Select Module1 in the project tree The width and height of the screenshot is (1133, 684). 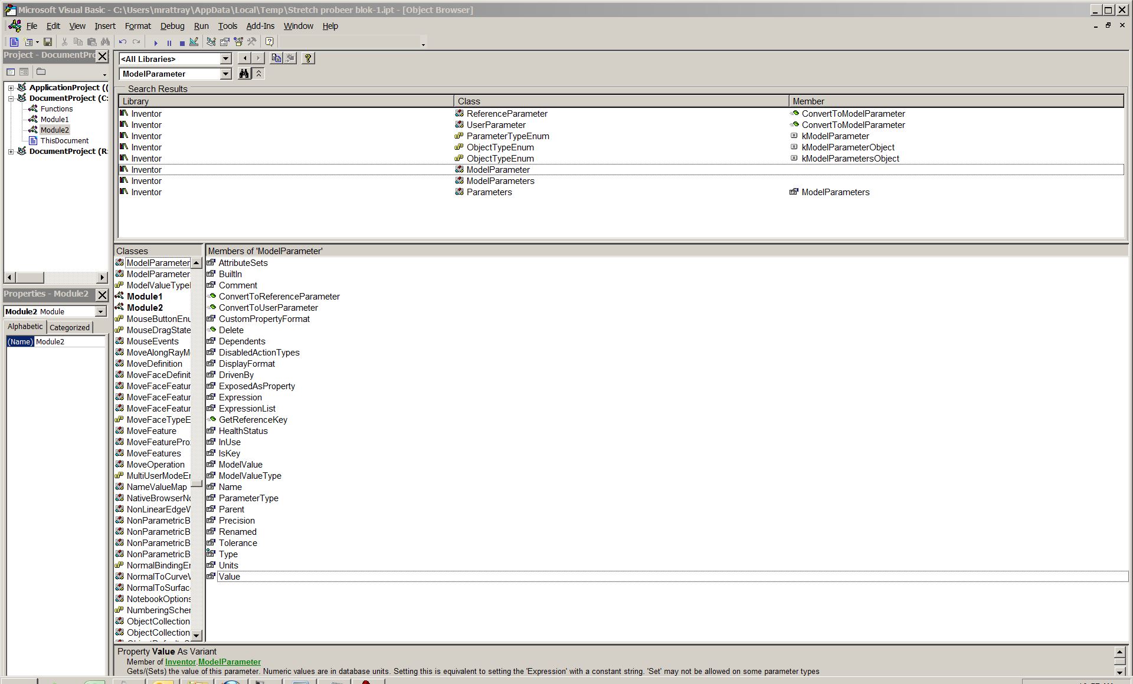tap(54, 119)
